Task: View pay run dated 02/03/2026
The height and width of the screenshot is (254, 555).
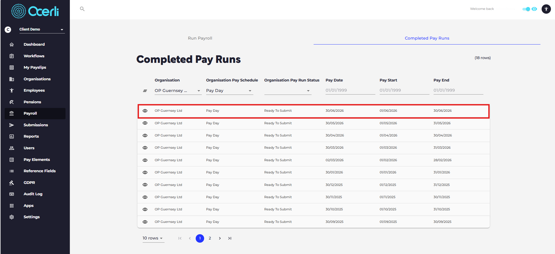Action: click(145, 160)
